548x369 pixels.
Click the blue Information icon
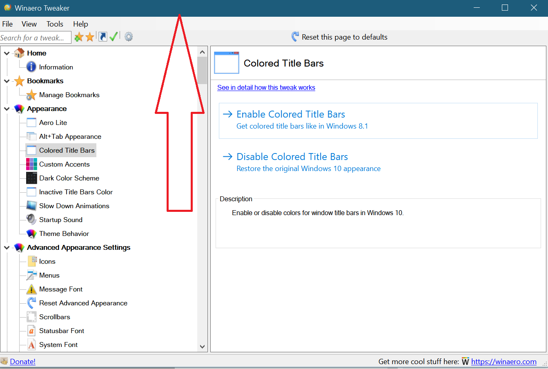tap(31, 67)
